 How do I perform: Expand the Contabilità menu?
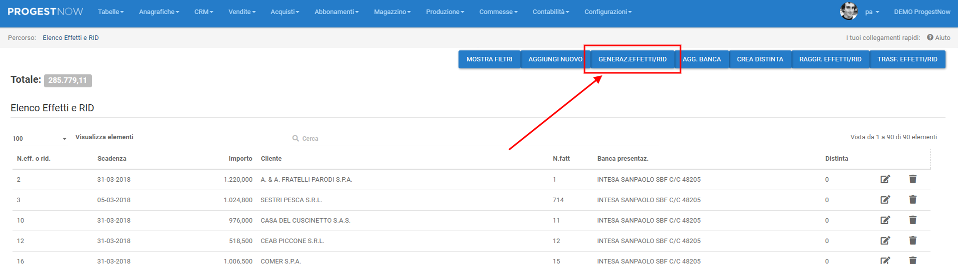(x=550, y=11)
